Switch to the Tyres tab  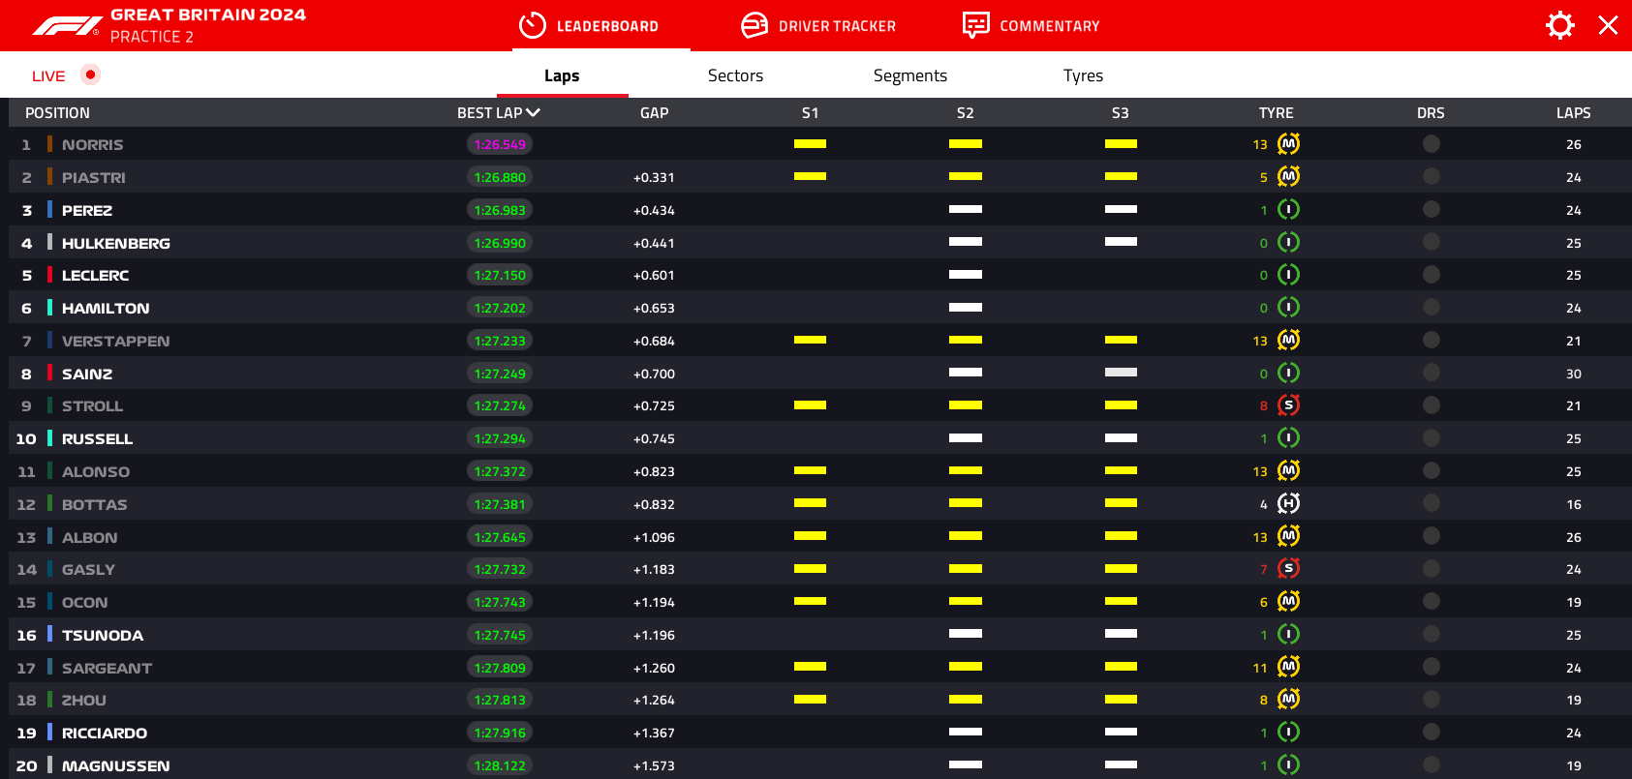pyautogui.click(x=1083, y=75)
